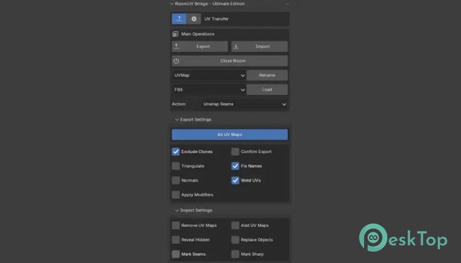461x263 pixels.
Task: Enable the Apply Modifiers checkbox
Action: (176, 195)
